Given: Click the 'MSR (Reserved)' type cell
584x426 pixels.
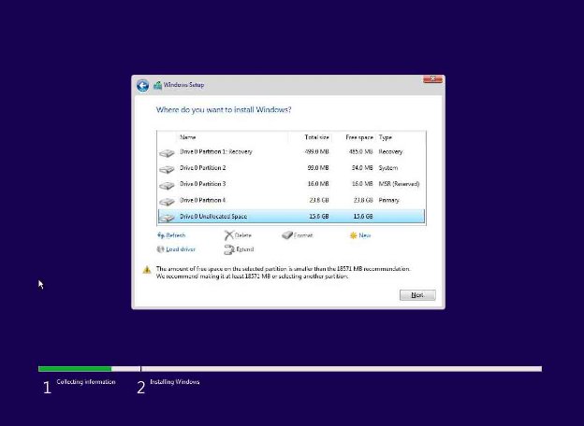Looking at the screenshot, I should point(399,184).
